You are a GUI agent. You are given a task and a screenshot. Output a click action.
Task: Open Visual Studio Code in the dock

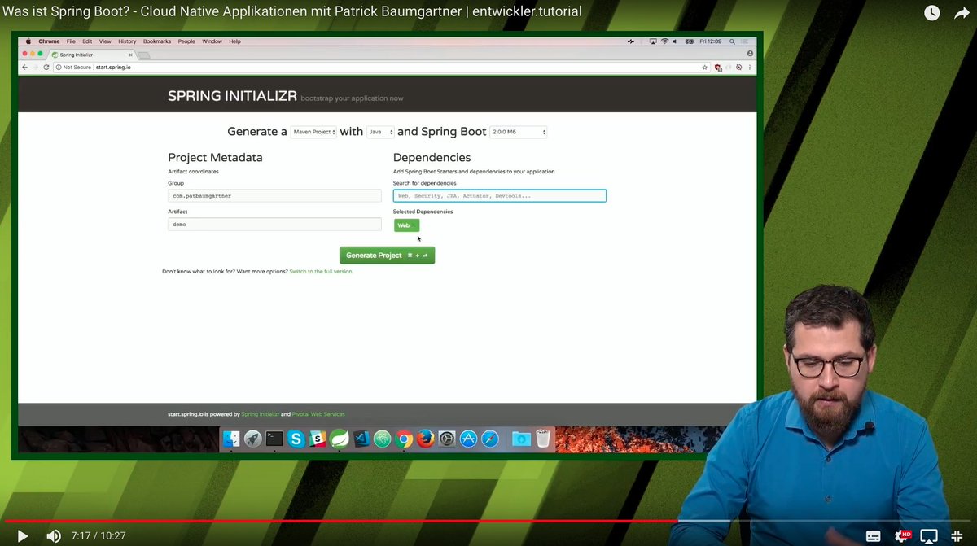(x=361, y=439)
